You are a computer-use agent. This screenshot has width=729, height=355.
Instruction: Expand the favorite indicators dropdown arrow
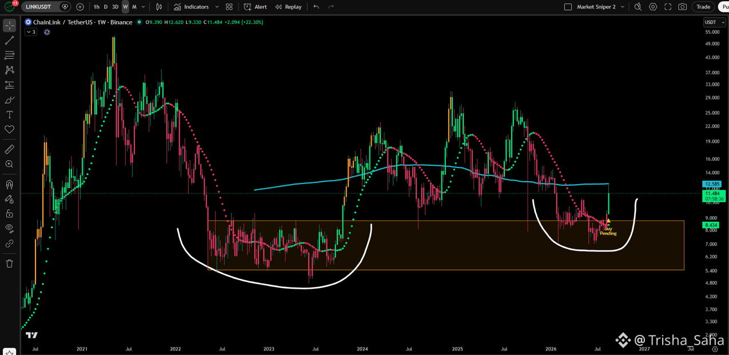click(x=217, y=7)
